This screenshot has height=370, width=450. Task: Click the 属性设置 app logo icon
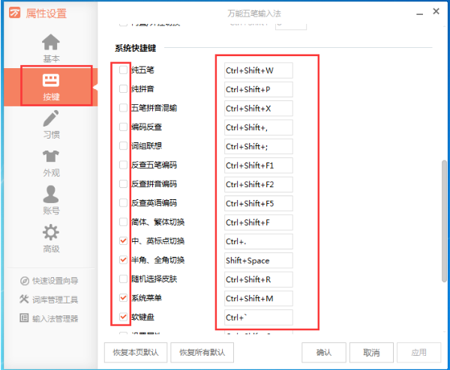coord(15,13)
